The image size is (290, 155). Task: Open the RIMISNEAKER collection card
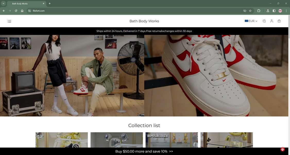point(172,140)
